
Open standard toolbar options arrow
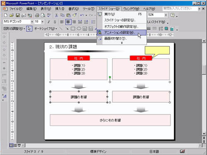tap(177, 17)
